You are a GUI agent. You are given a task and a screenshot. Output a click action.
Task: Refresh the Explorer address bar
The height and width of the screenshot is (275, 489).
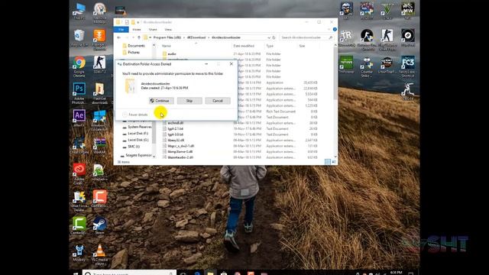point(274,37)
